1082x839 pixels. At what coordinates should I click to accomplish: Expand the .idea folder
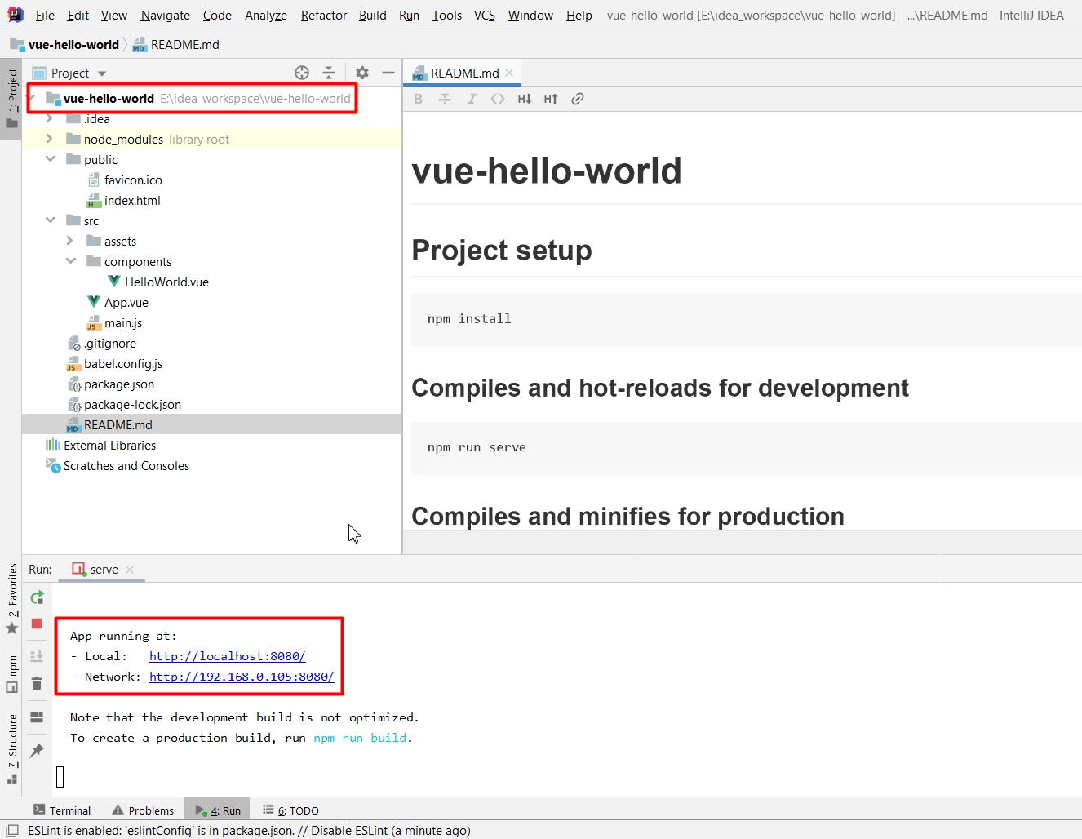tap(50, 119)
